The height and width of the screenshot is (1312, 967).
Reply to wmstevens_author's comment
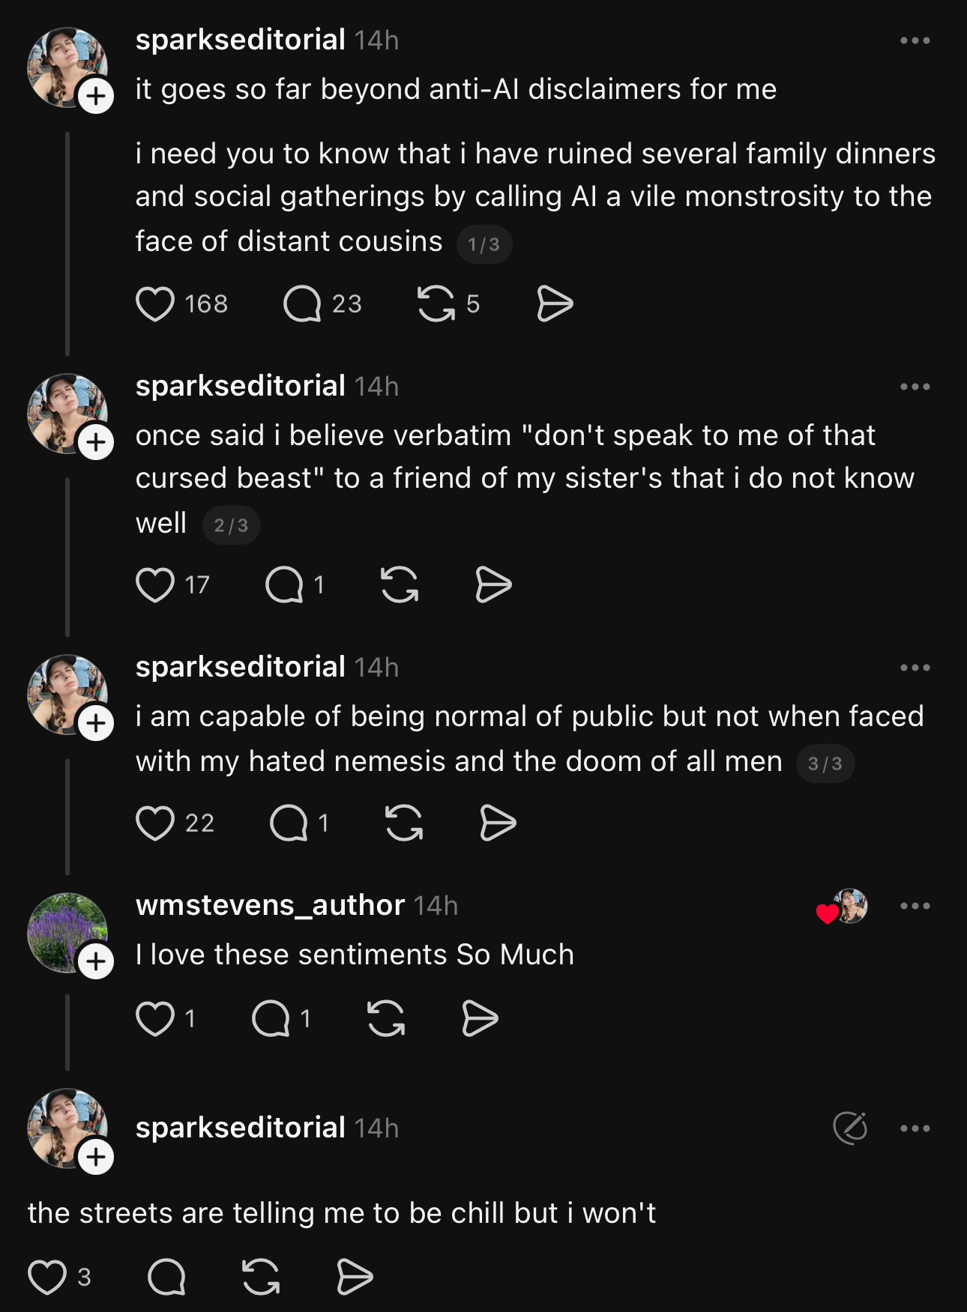(271, 1019)
